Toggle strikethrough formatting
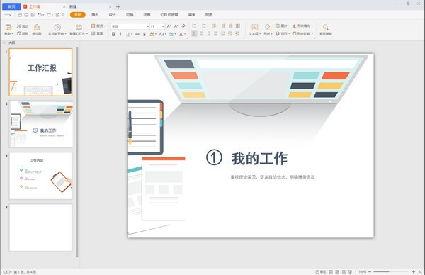The height and width of the screenshot is (275, 425). tap(137, 34)
